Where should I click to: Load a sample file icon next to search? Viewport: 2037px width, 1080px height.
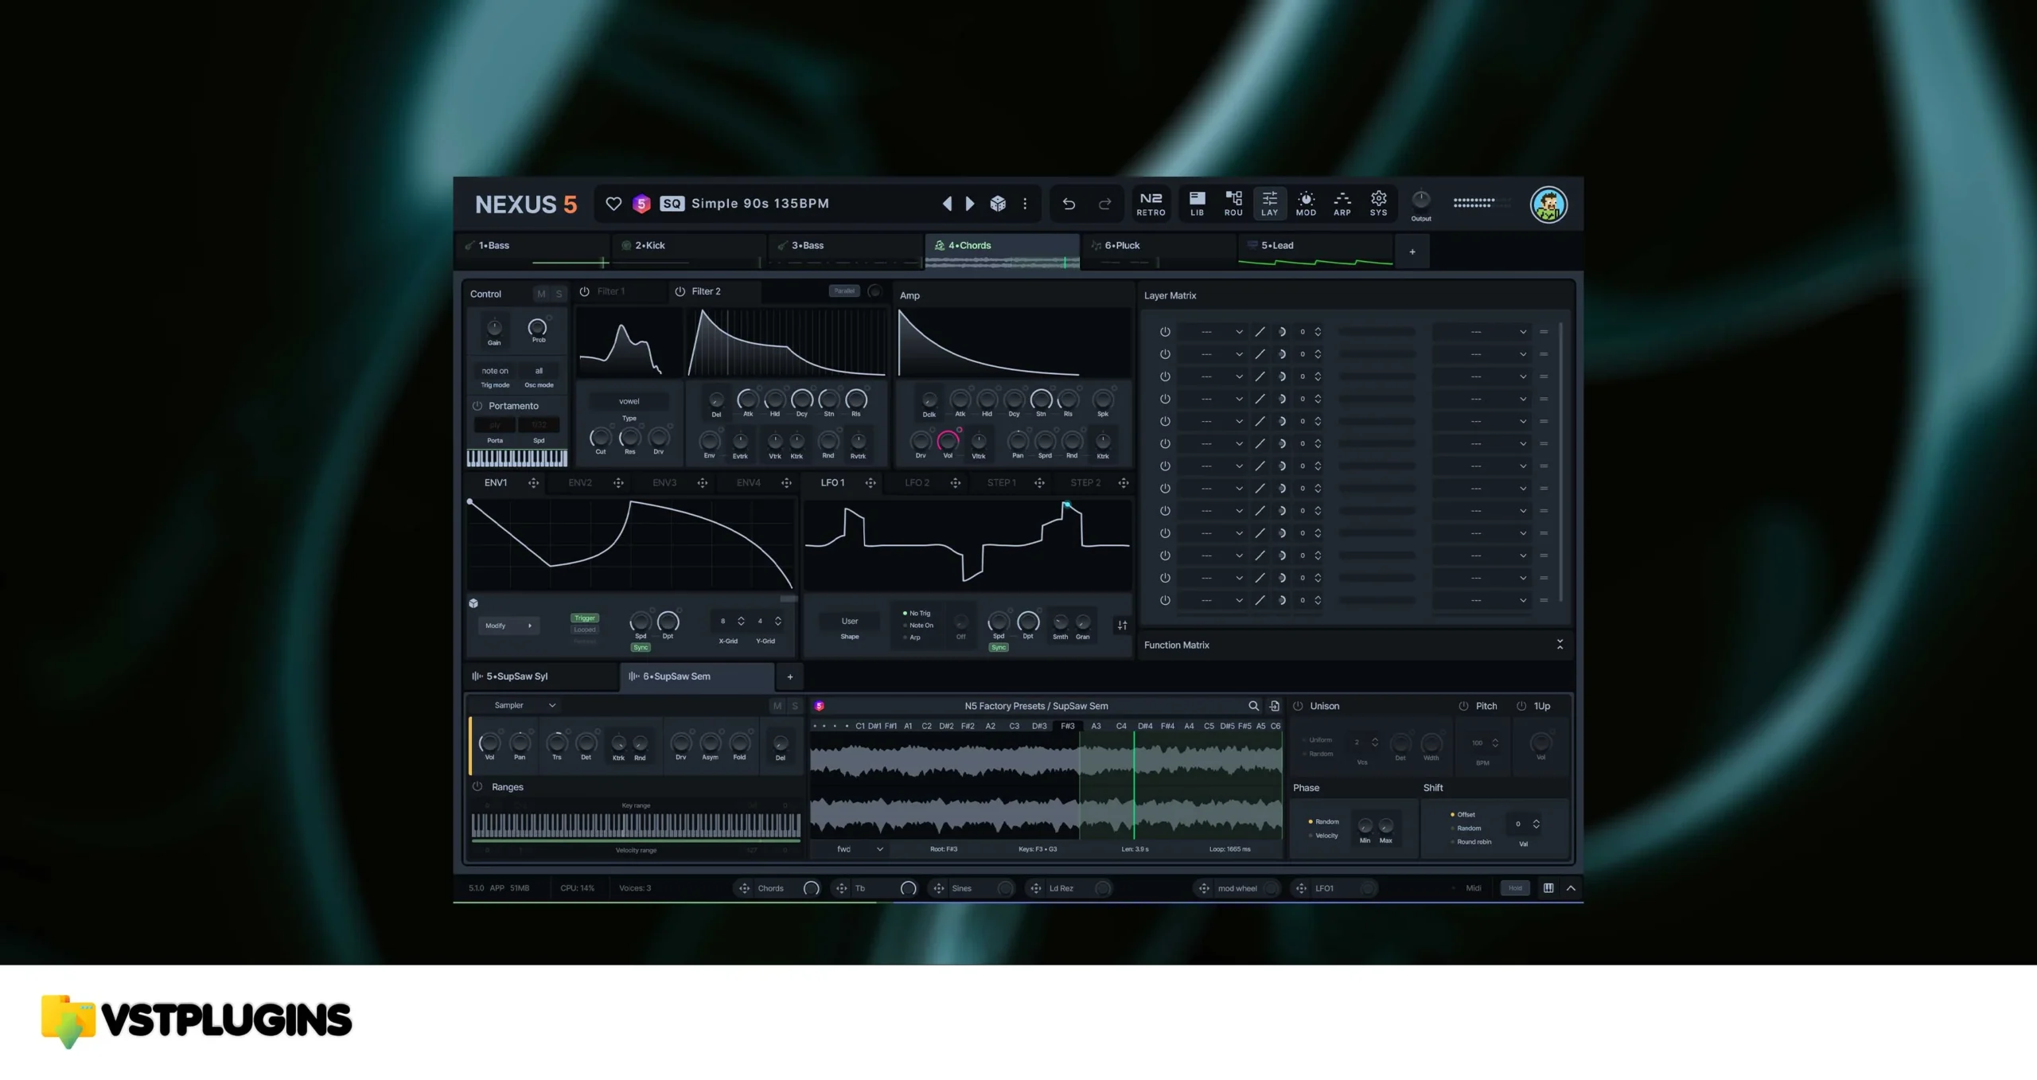click(x=1274, y=706)
